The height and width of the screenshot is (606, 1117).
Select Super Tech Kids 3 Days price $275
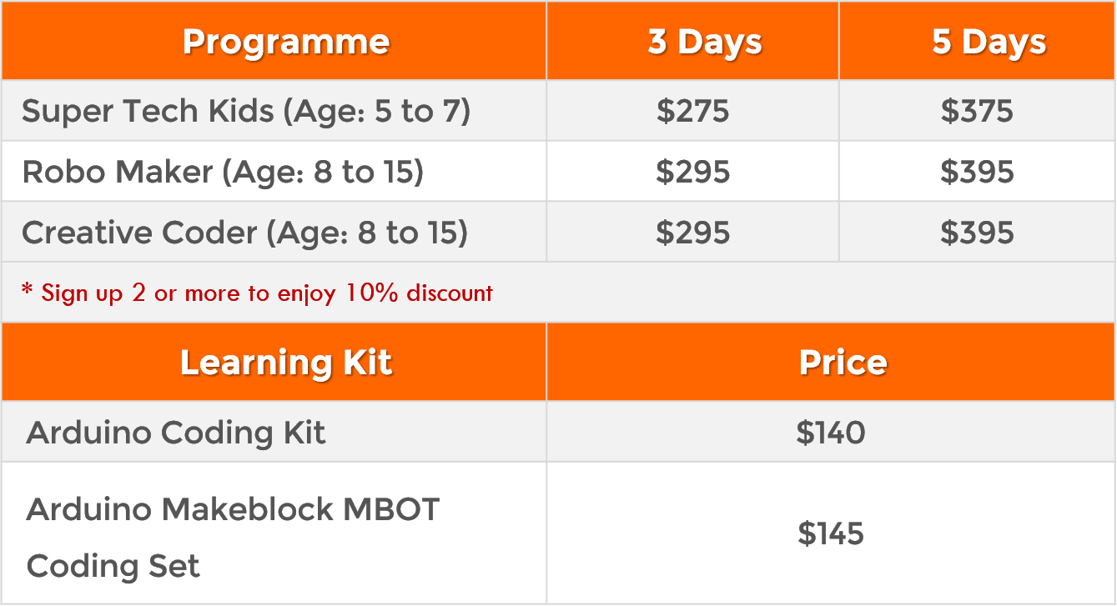point(692,111)
